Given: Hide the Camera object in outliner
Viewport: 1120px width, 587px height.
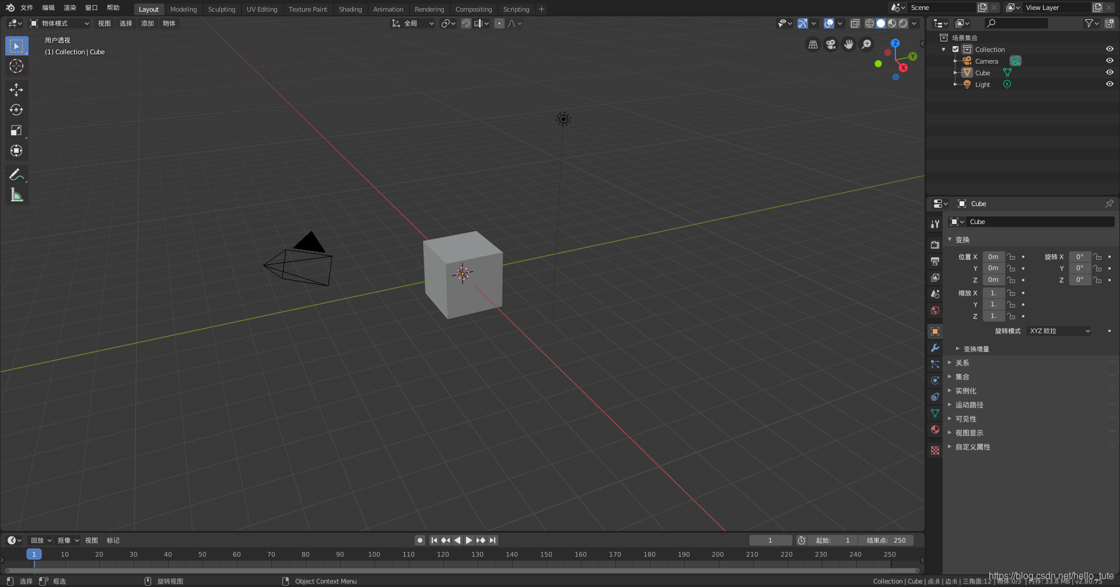Looking at the screenshot, I should point(1109,61).
